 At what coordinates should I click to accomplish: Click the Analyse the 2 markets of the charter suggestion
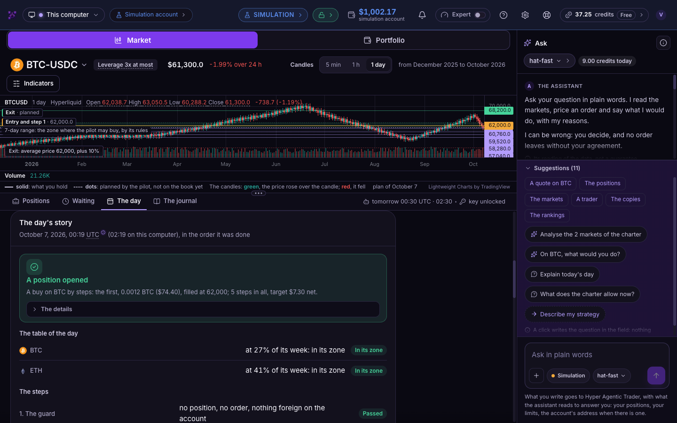point(586,235)
